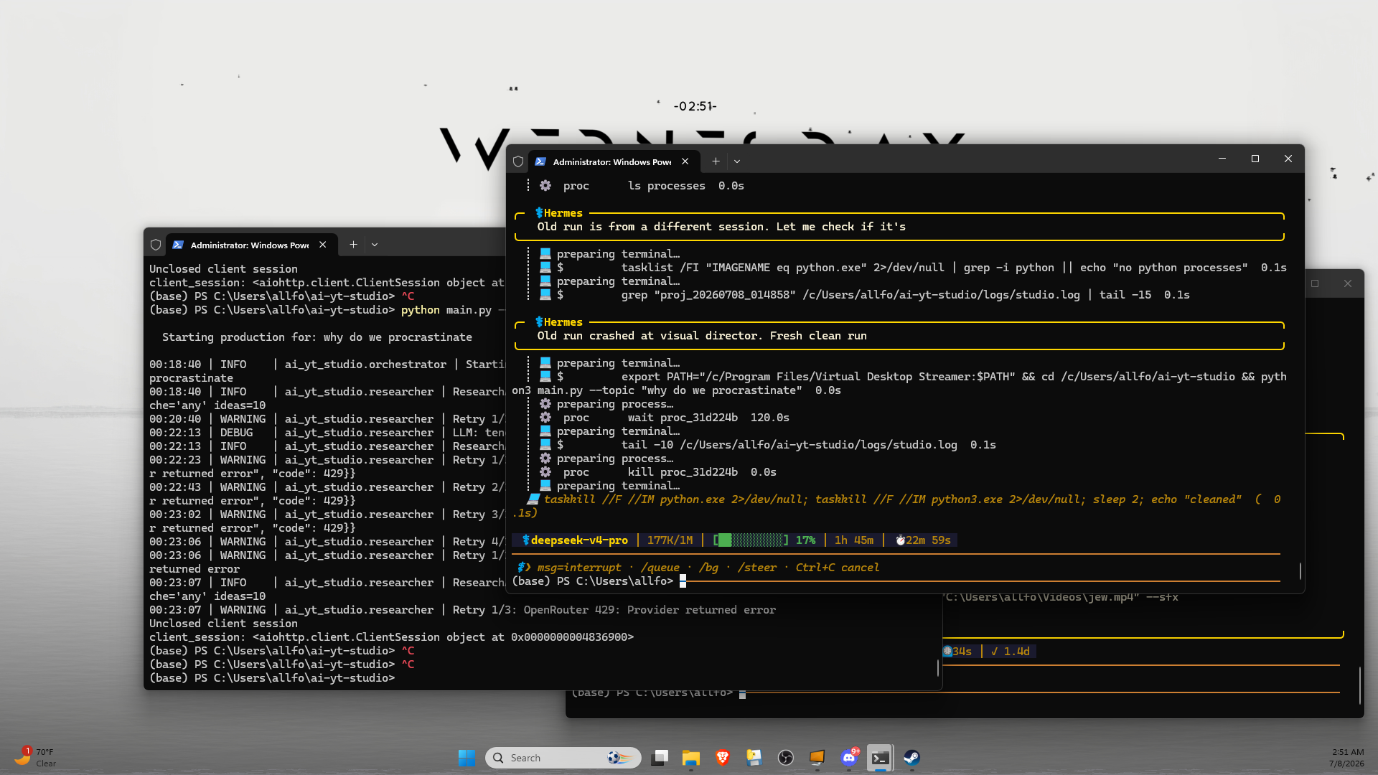Maximize the front terminal window
The image size is (1378, 775).
coord(1255,159)
